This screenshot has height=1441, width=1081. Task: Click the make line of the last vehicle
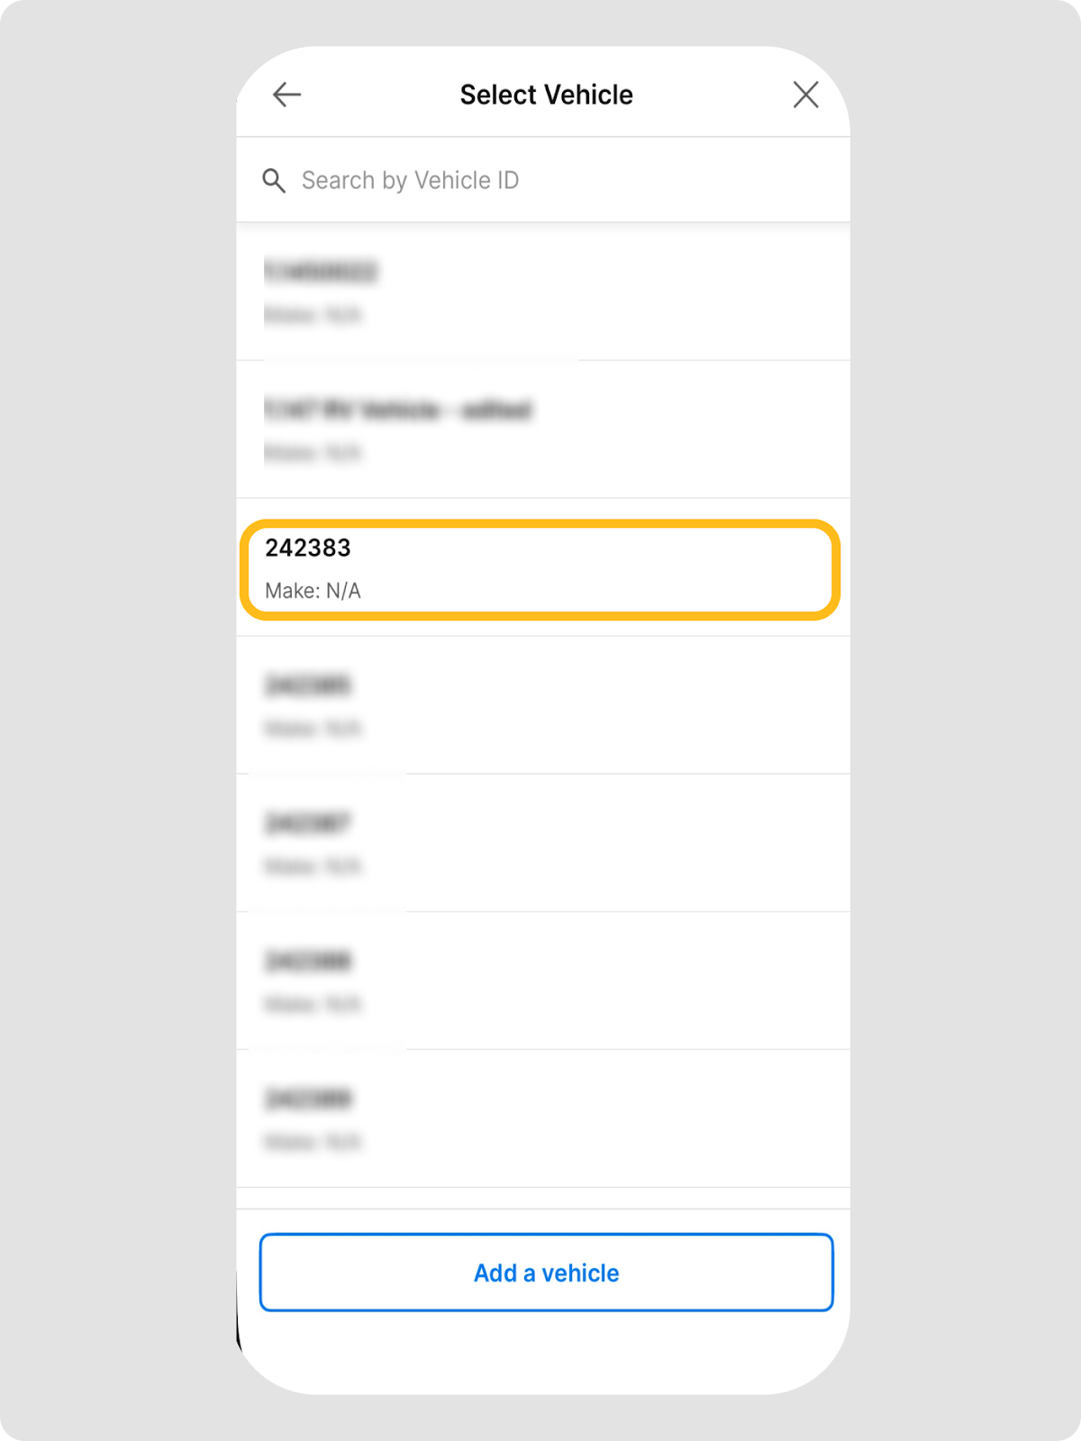pyautogui.click(x=313, y=1143)
